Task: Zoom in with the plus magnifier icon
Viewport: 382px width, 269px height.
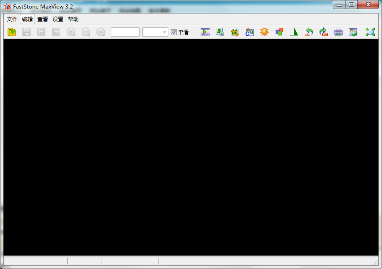Action: pyautogui.click(x=71, y=32)
